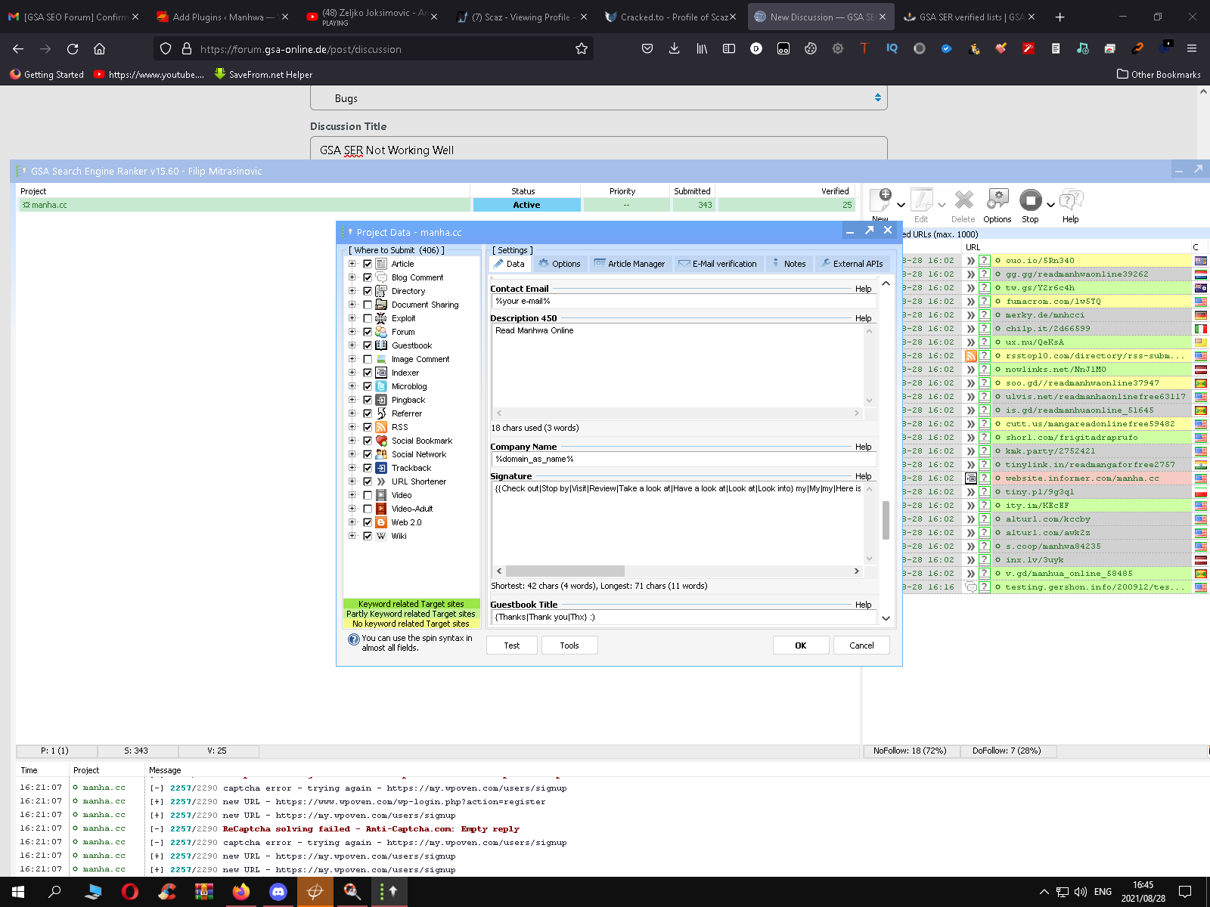The image size is (1210, 907).
Task: Switch to the Options tab
Action: 560,264
